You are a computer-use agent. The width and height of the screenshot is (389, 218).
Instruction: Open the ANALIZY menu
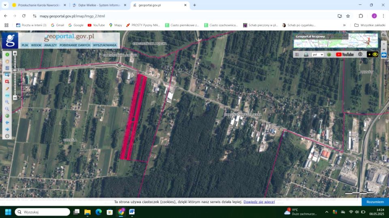tap(51, 45)
